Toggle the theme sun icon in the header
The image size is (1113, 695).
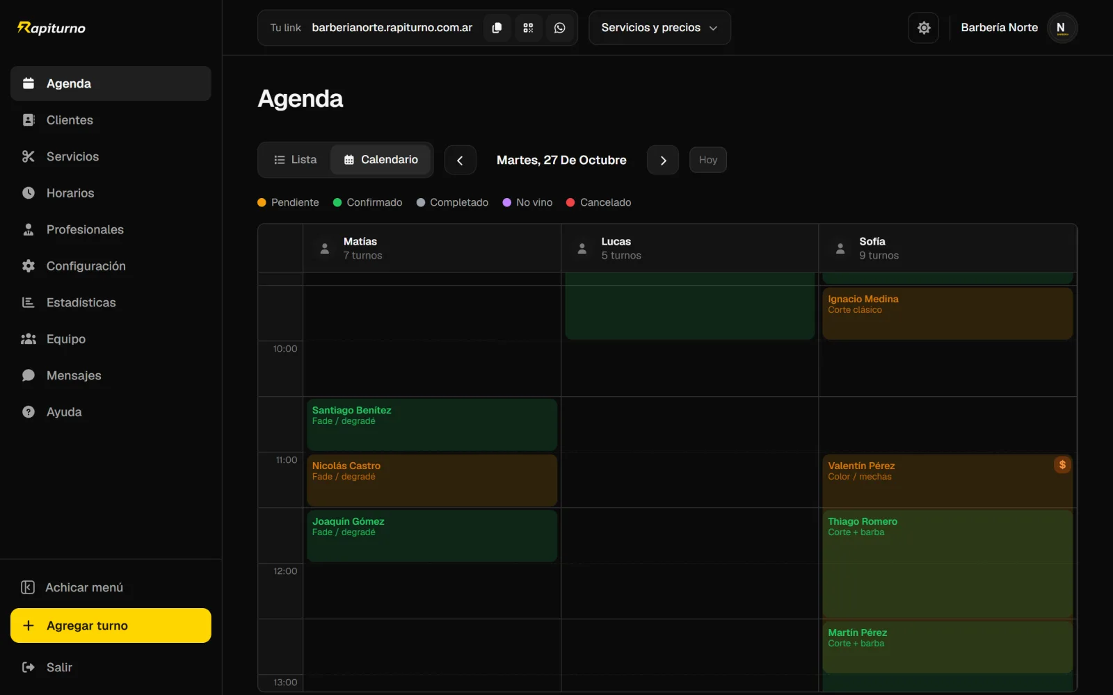coord(923,28)
